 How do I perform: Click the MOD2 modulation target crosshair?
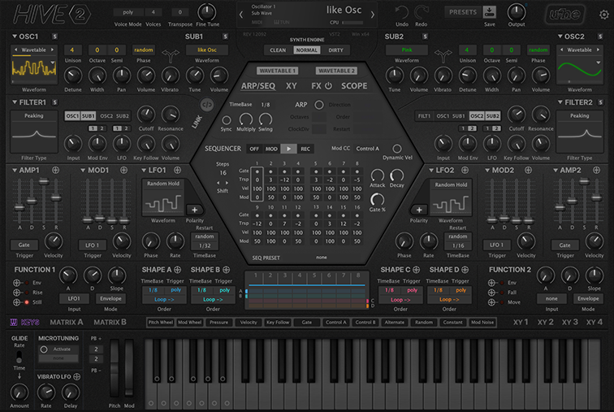pos(528,170)
